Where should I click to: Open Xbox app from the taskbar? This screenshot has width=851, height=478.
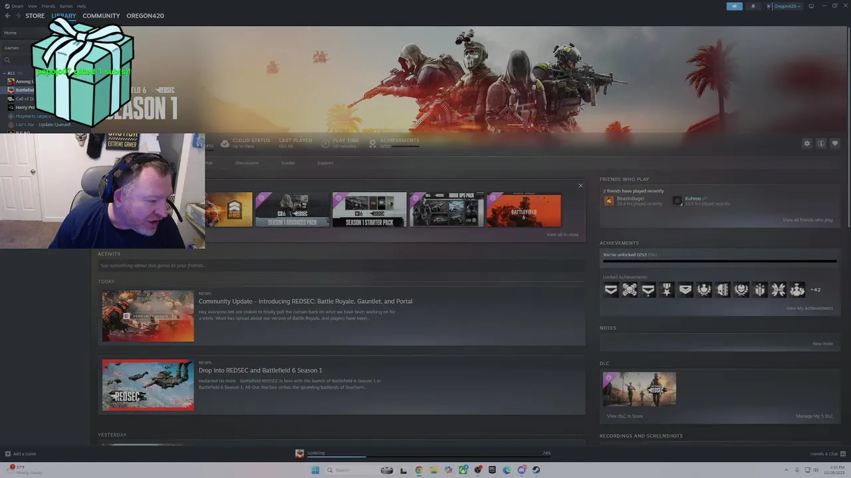coord(463,470)
